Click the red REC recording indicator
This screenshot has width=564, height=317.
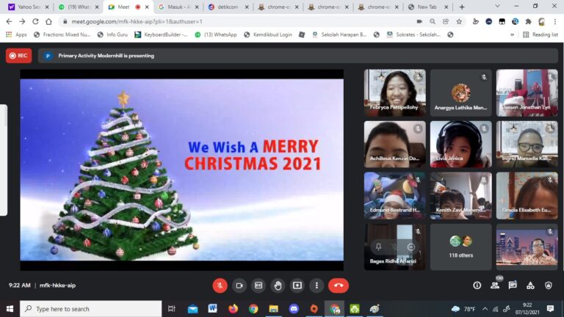pos(18,55)
